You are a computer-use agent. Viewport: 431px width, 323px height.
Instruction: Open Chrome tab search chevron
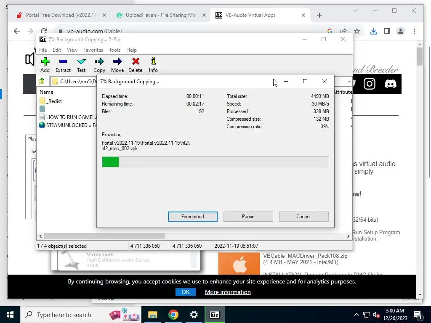[x=355, y=11]
